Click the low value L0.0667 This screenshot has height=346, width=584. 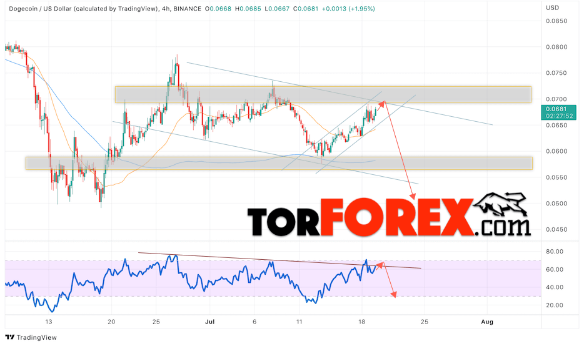277,9
